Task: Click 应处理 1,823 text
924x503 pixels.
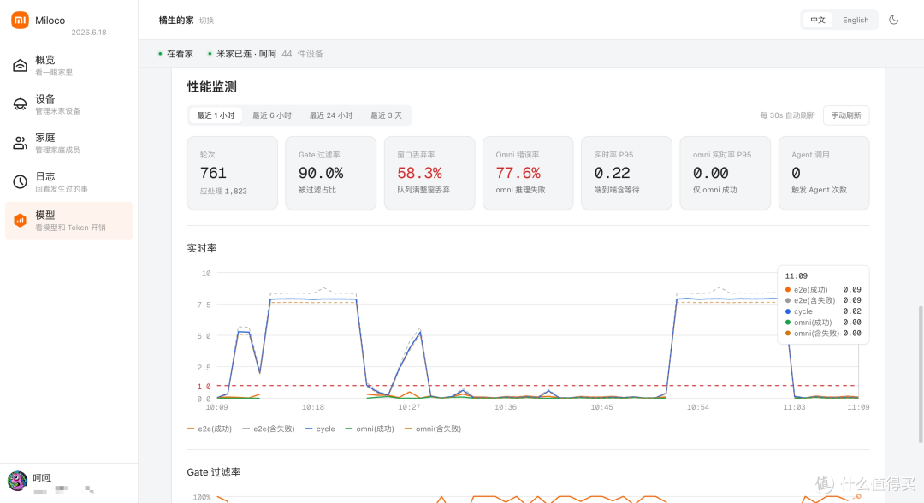Action: point(223,191)
